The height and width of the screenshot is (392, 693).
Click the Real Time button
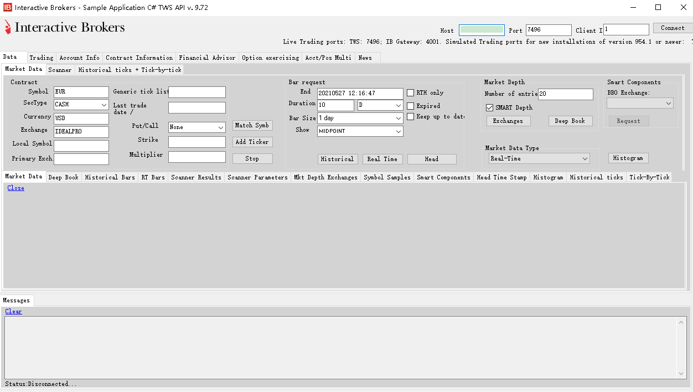pos(382,159)
